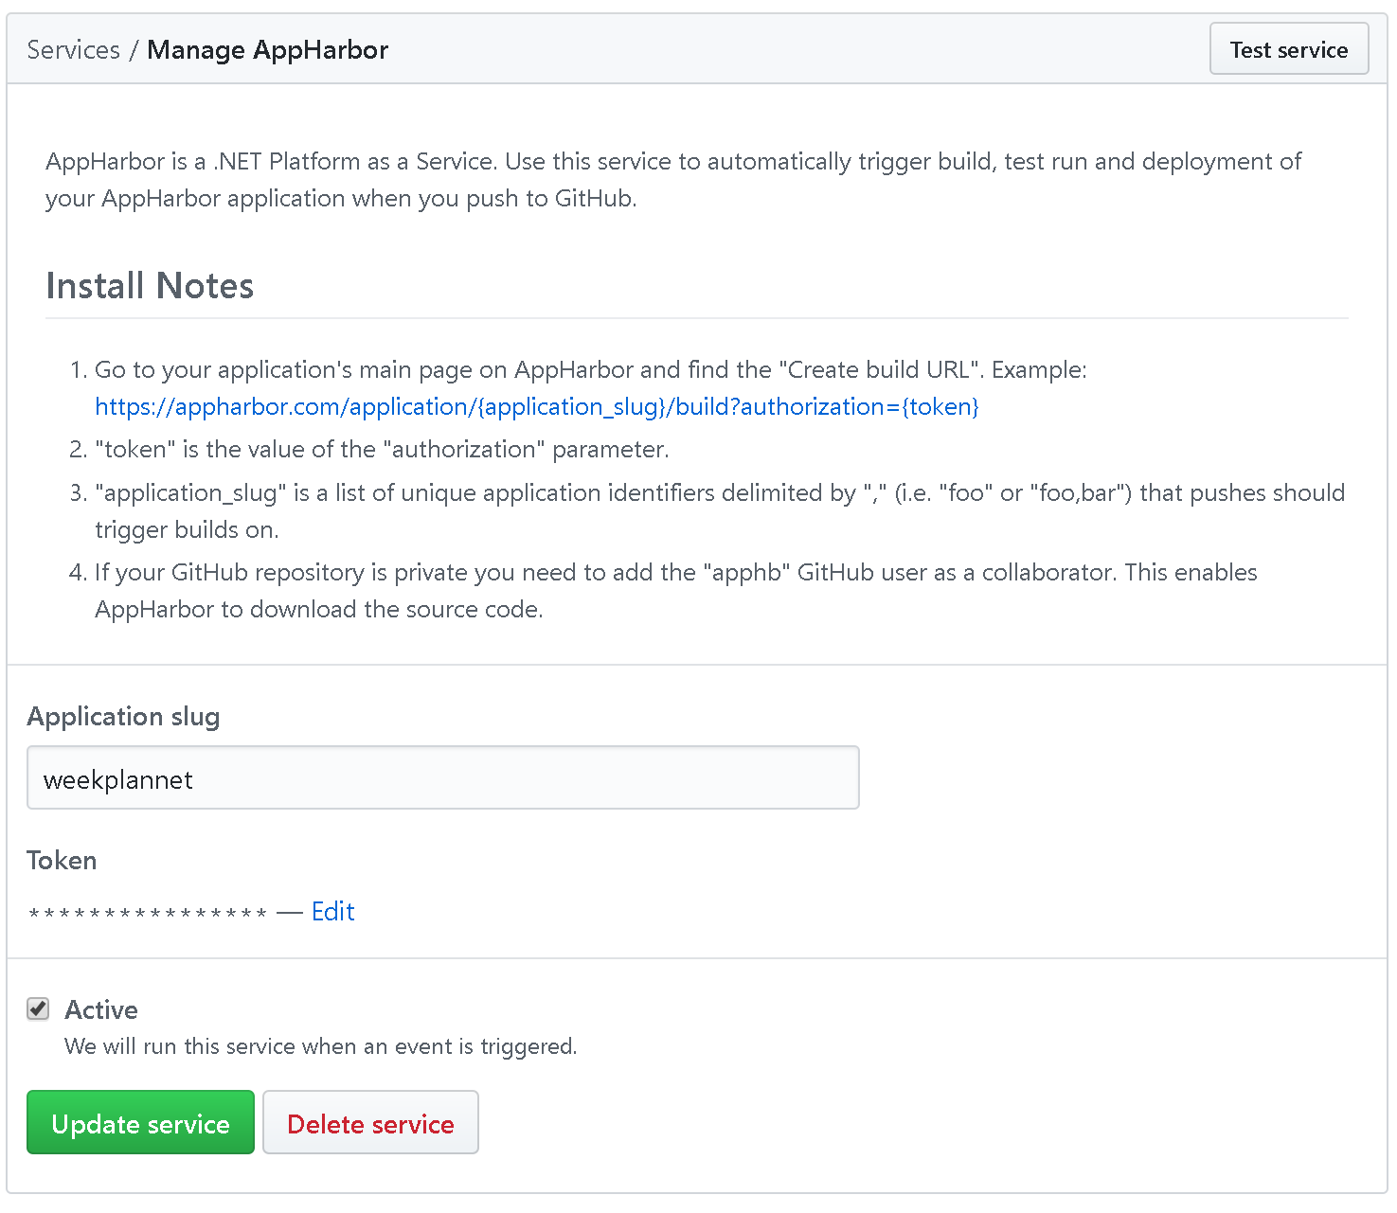Click the Services breadcrumb link
Image resolution: width=1397 pixels, height=1213 pixels.
coord(73,50)
